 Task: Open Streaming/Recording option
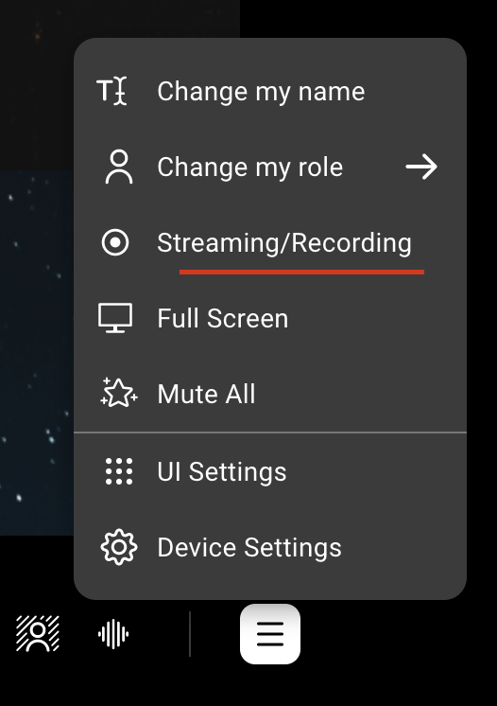tap(270, 242)
